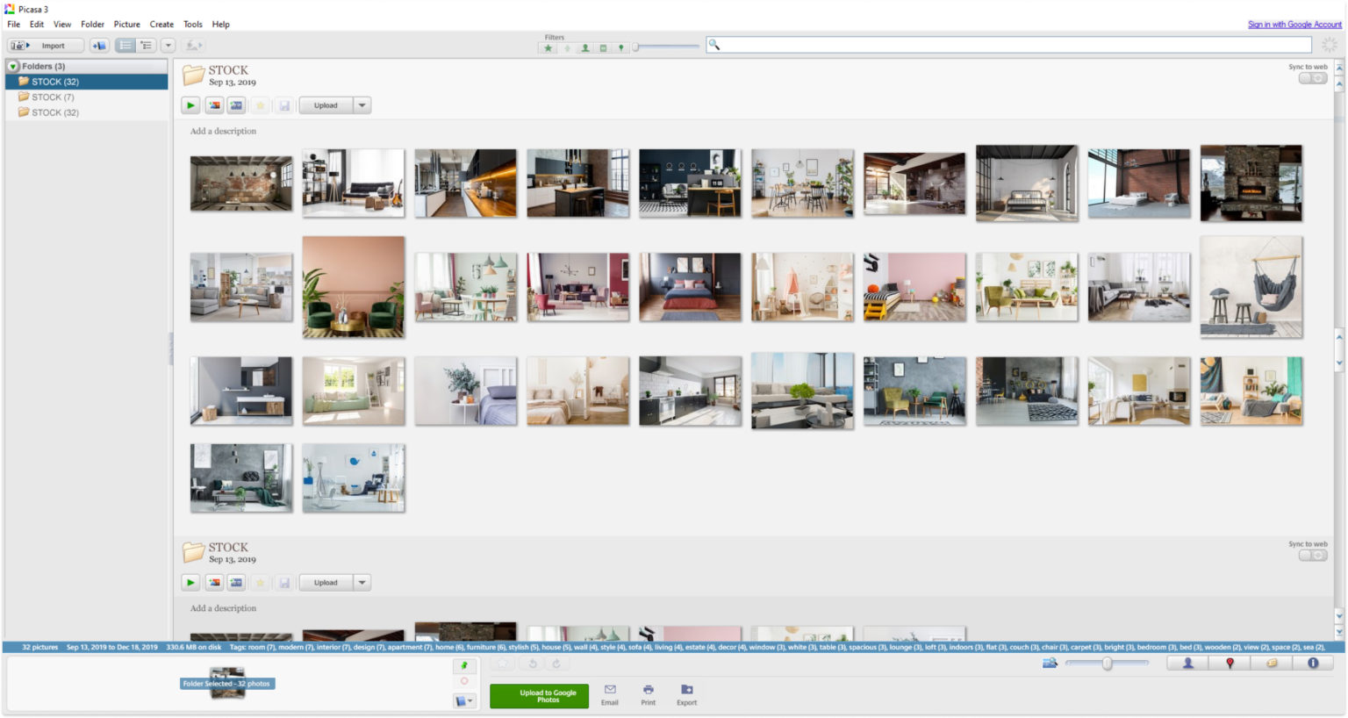Switch folder list to tree view
1348x718 pixels.
(147, 45)
